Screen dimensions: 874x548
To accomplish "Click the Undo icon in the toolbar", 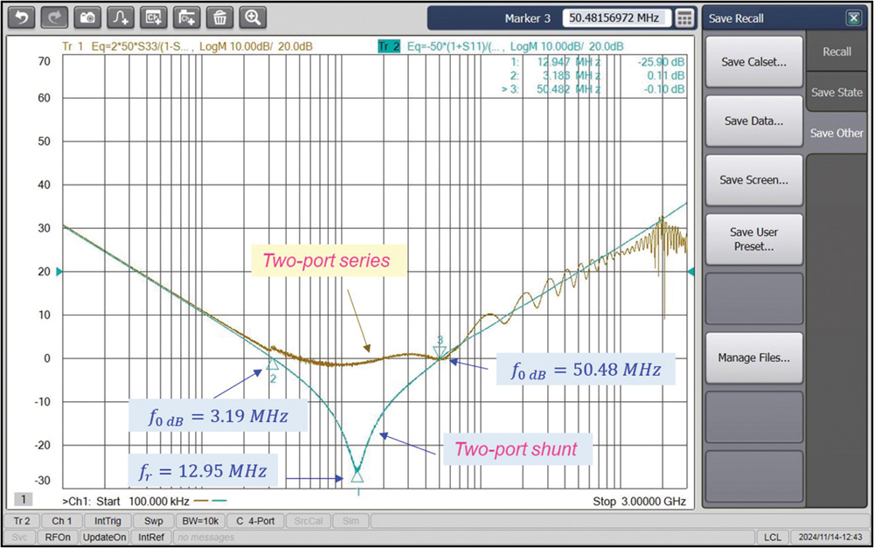I will click(21, 17).
